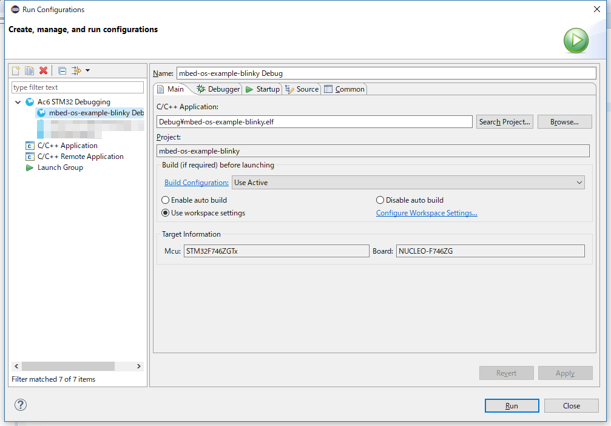611x426 pixels.
Task: Switch to the Source tab
Action: [x=302, y=89]
